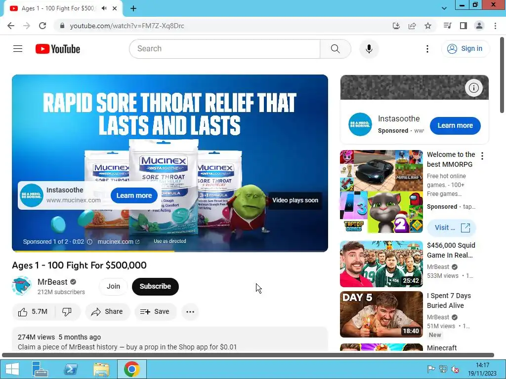Screen dimensions: 506x379
Task: Open the network tray icon
Action: click(443, 369)
